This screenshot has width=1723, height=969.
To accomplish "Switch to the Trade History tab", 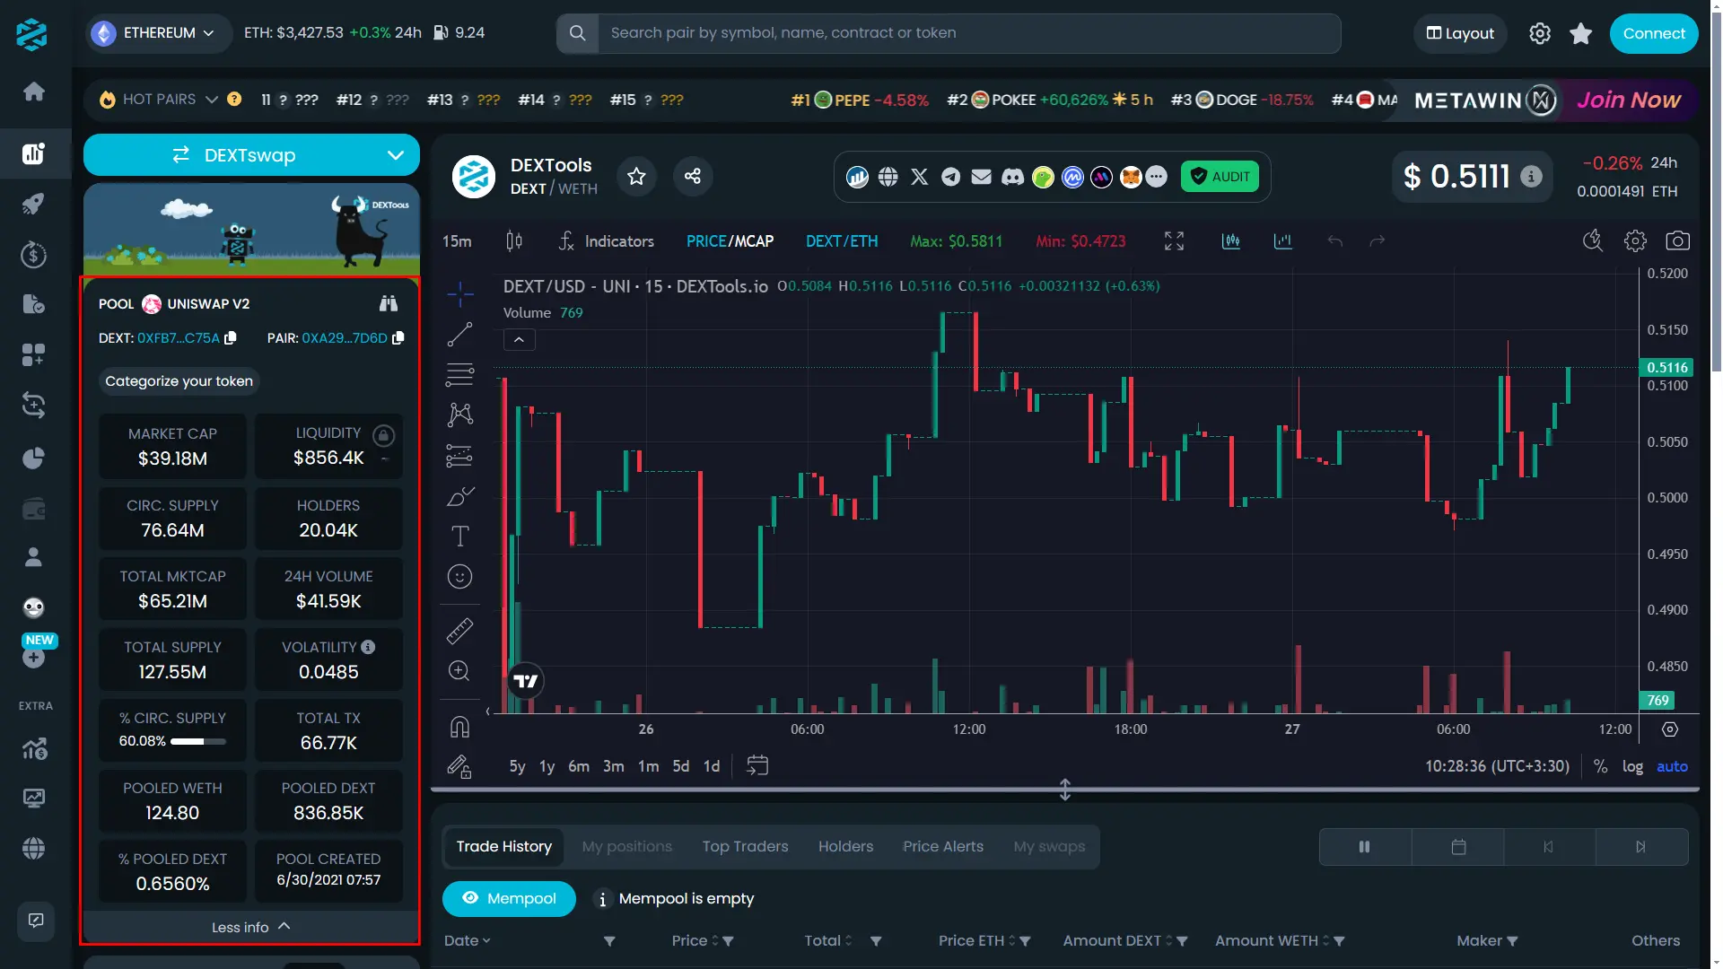I will point(504,847).
